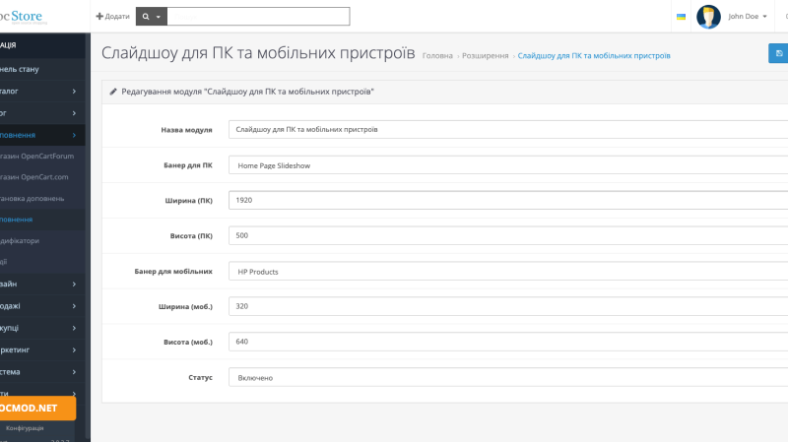Focus the Ширина (моб.) field

pos(508,306)
